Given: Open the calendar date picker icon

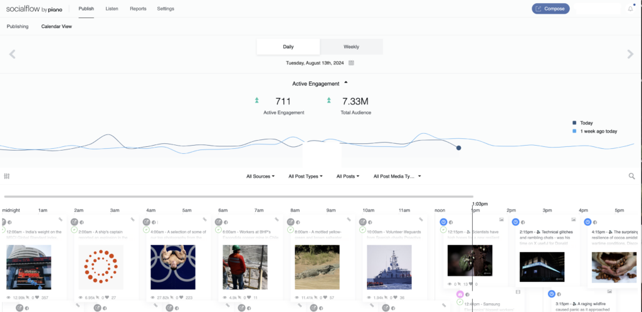Looking at the screenshot, I should [351, 63].
